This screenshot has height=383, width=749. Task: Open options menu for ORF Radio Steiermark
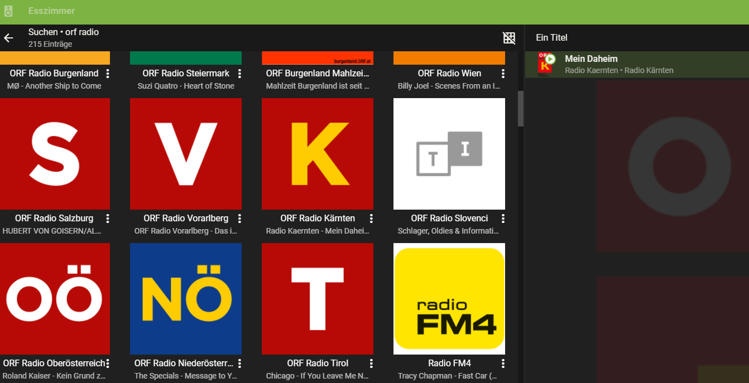[239, 74]
